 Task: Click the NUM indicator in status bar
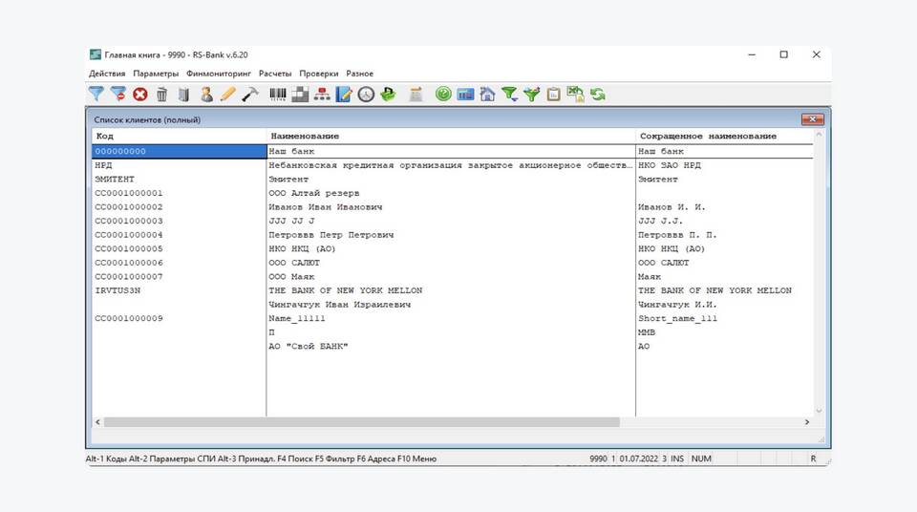[701, 459]
